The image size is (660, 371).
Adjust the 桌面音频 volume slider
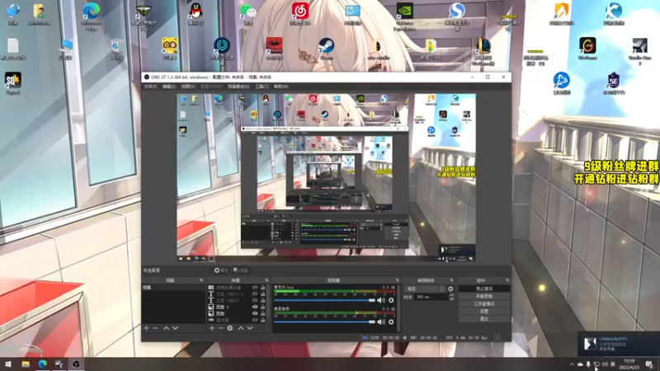click(x=324, y=322)
